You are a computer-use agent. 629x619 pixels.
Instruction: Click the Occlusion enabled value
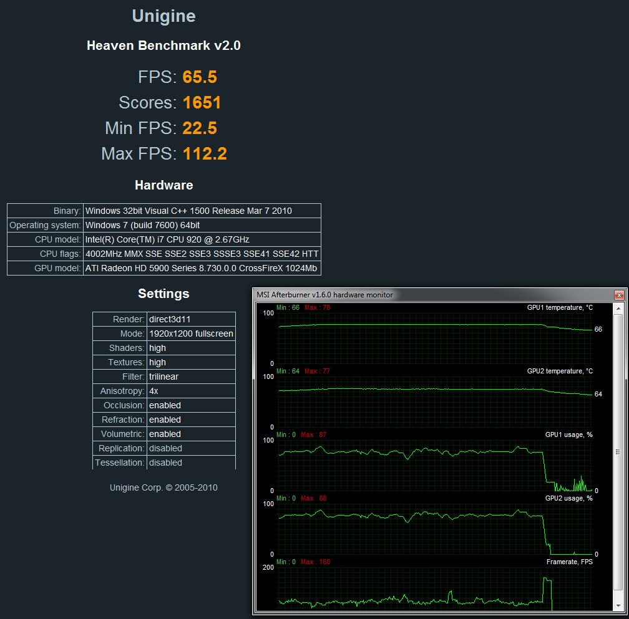(x=191, y=405)
